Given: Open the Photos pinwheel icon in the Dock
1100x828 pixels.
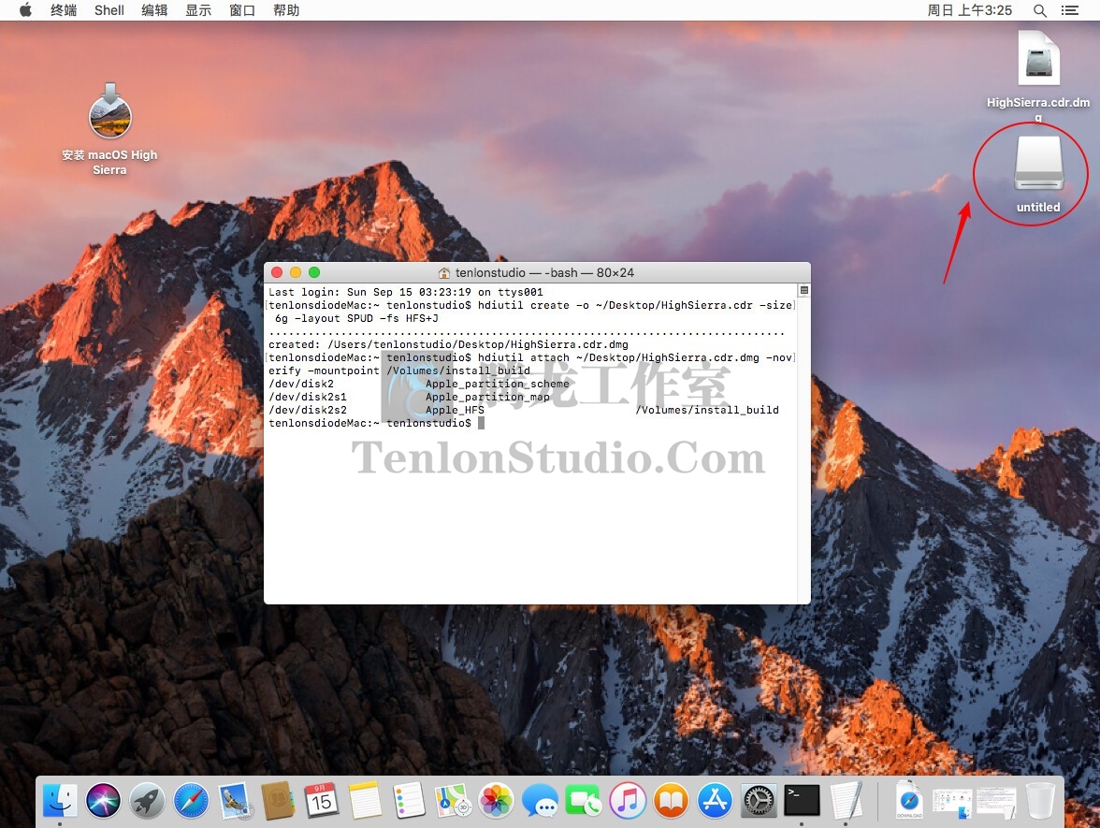Looking at the screenshot, I should coord(496,801).
